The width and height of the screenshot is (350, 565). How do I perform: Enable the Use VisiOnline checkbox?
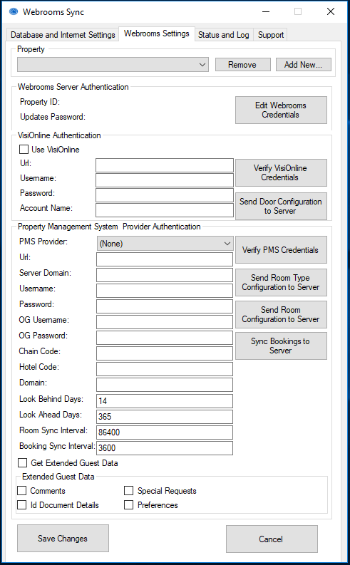(24, 149)
